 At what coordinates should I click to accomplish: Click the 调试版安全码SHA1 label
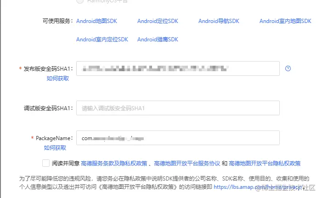pyautogui.click(x=48, y=108)
